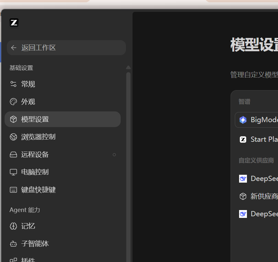Click the cube icon next to 模型设置

pyautogui.click(x=13, y=119)
